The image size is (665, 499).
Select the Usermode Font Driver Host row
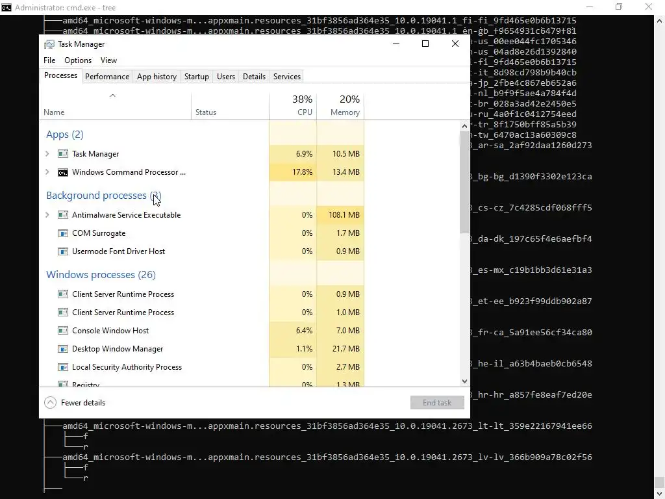pos(201,251)
